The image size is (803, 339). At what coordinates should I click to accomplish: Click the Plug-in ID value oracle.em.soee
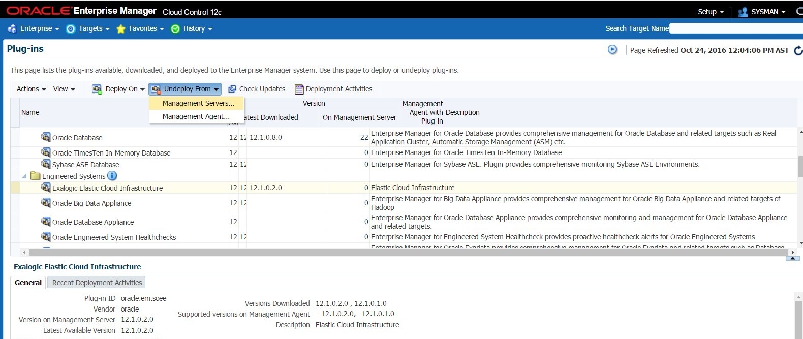click(144, 298)
